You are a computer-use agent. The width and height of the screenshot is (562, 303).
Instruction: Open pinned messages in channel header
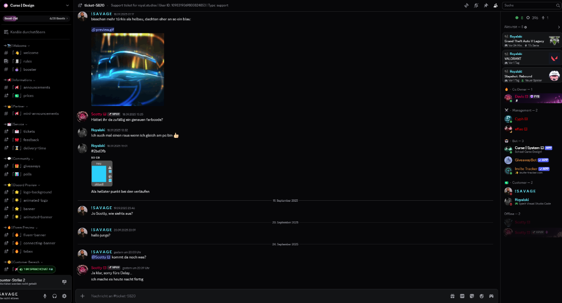tap(486, 5)
